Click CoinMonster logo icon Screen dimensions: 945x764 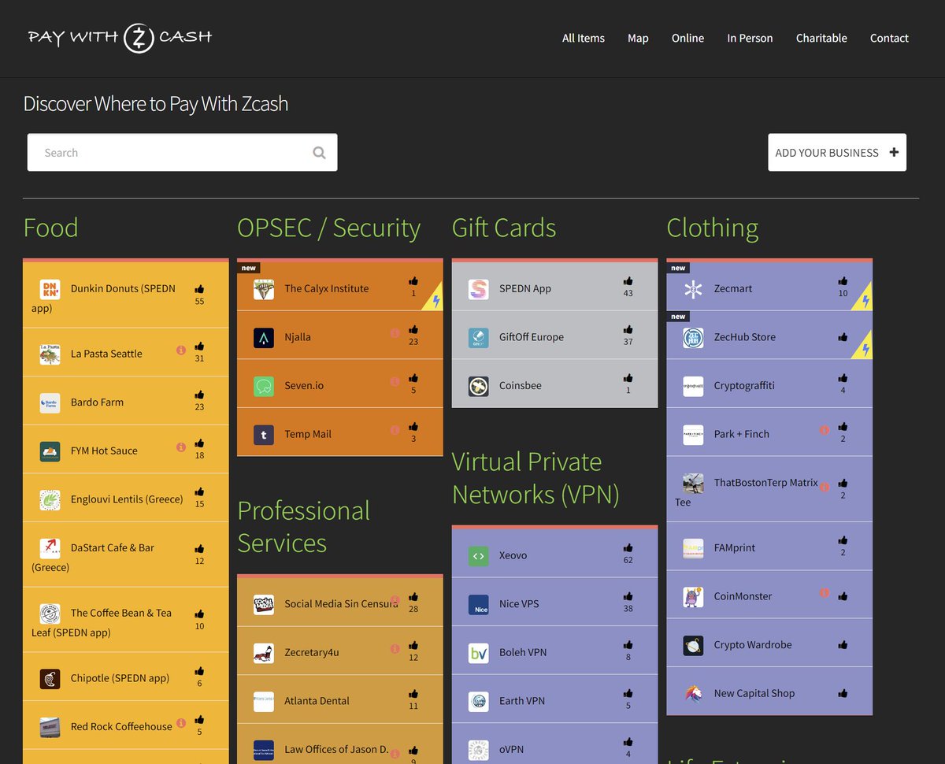pos(693,596)
